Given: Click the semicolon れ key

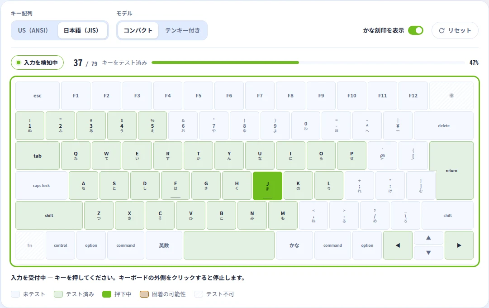Looking at the screenshot, I should [359, 186].
